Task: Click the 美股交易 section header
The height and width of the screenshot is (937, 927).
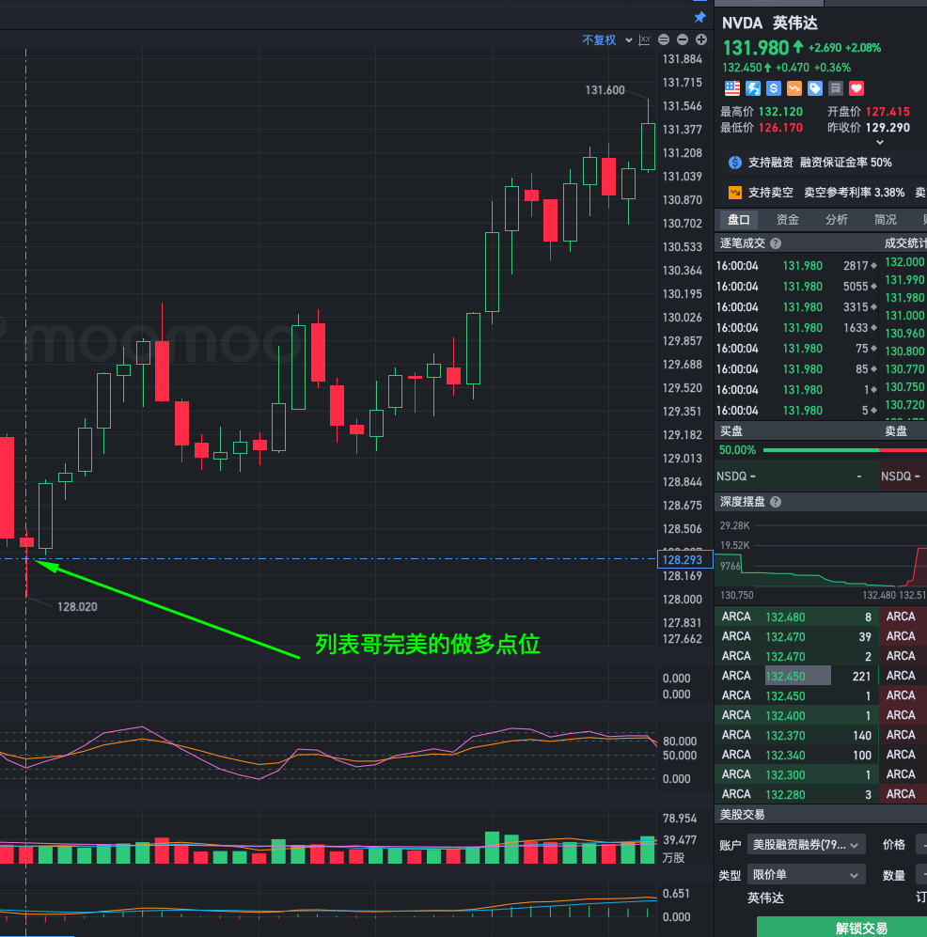Action: pyautogui.click(x=742, y=815)
